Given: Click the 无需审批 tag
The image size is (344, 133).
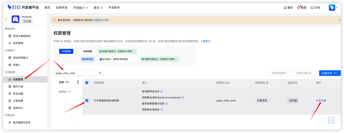Looking at the screenshot, I should (262, 101).
